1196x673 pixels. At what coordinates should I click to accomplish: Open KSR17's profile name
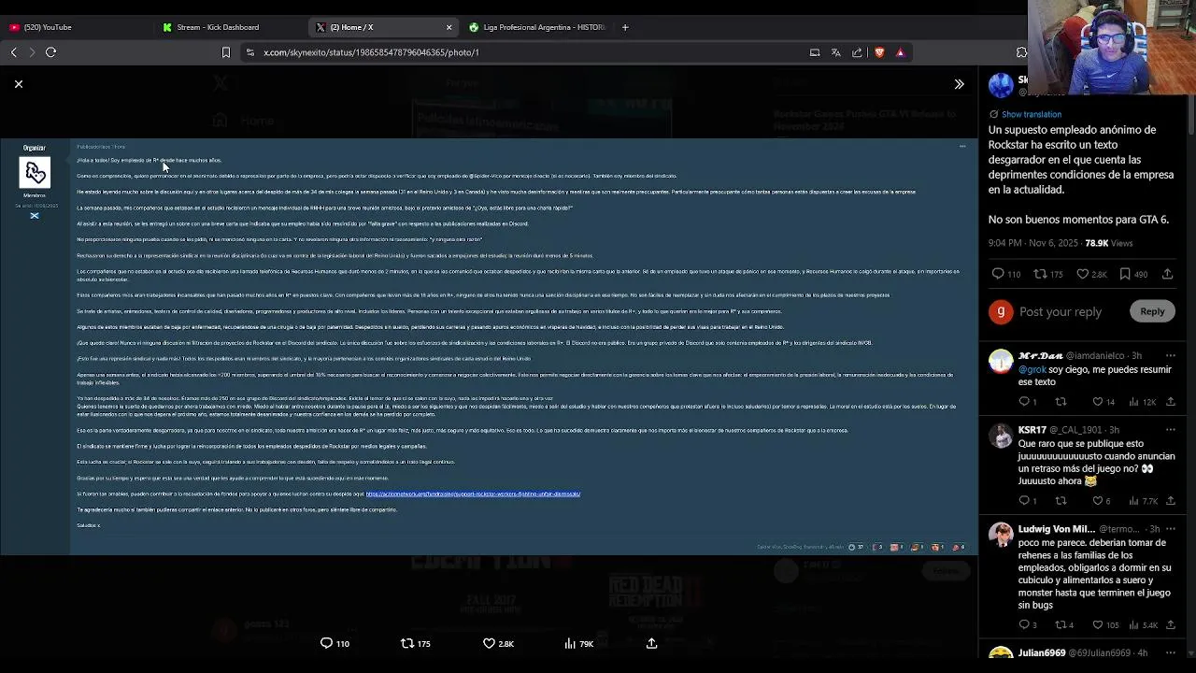tap(1032, 430)
